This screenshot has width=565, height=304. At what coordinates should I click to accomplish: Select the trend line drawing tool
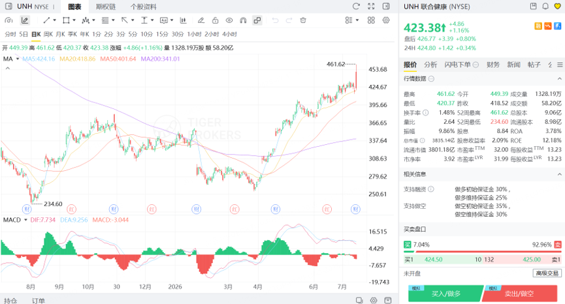click(46, 20)
